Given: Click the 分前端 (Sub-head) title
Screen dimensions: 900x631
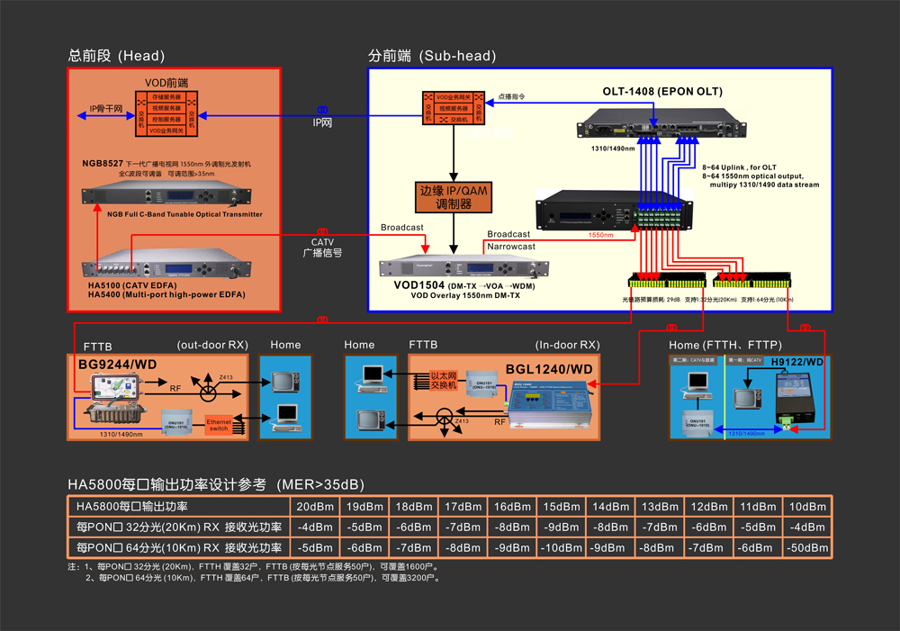Looking at the screenshot, I should [432, 56].
